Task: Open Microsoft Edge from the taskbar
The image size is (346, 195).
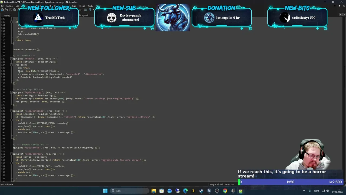Action: (185, 191)
